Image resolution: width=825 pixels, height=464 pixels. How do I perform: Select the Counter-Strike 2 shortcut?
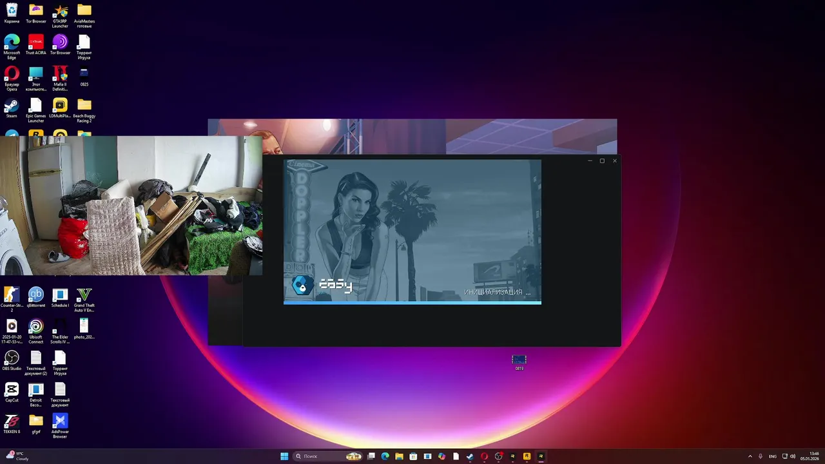pyautogui.click(x=12, y=300)
